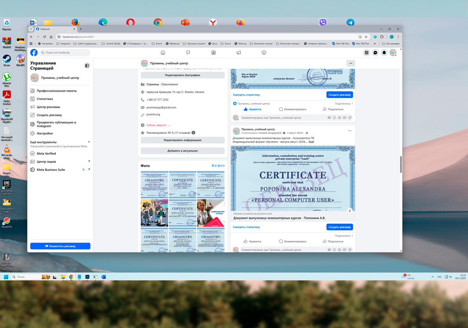Toggle the bookmark star in address bar
468x328 pixels.
[x=366, y=37]
